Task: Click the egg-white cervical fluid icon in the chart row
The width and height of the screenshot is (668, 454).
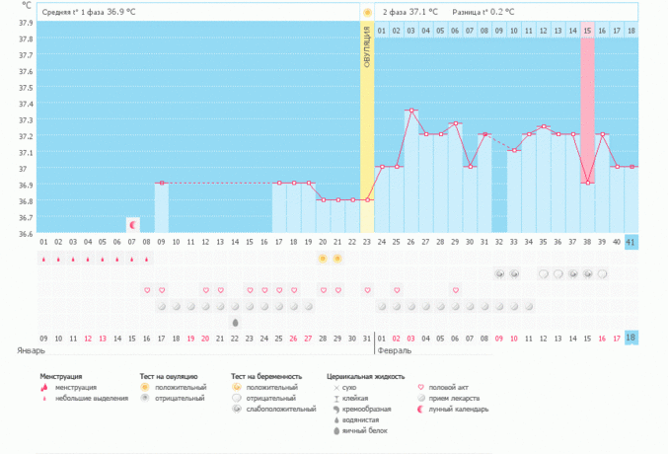Action: click(x=235, y=323)
